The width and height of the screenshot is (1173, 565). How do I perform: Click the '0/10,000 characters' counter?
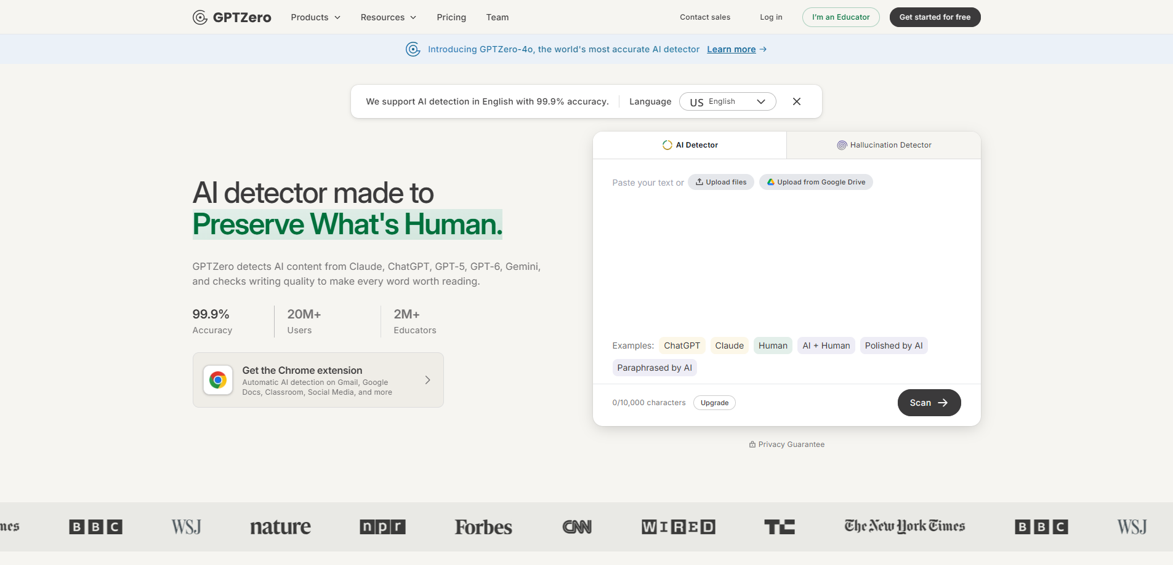pos(648,403)
